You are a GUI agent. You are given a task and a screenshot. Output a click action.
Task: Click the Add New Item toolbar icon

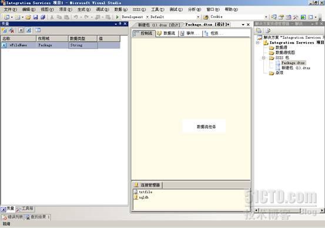click(18, 17)
